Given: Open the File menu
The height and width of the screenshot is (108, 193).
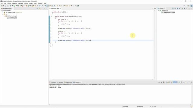Looking at the screenshot, I should (2, 3).
